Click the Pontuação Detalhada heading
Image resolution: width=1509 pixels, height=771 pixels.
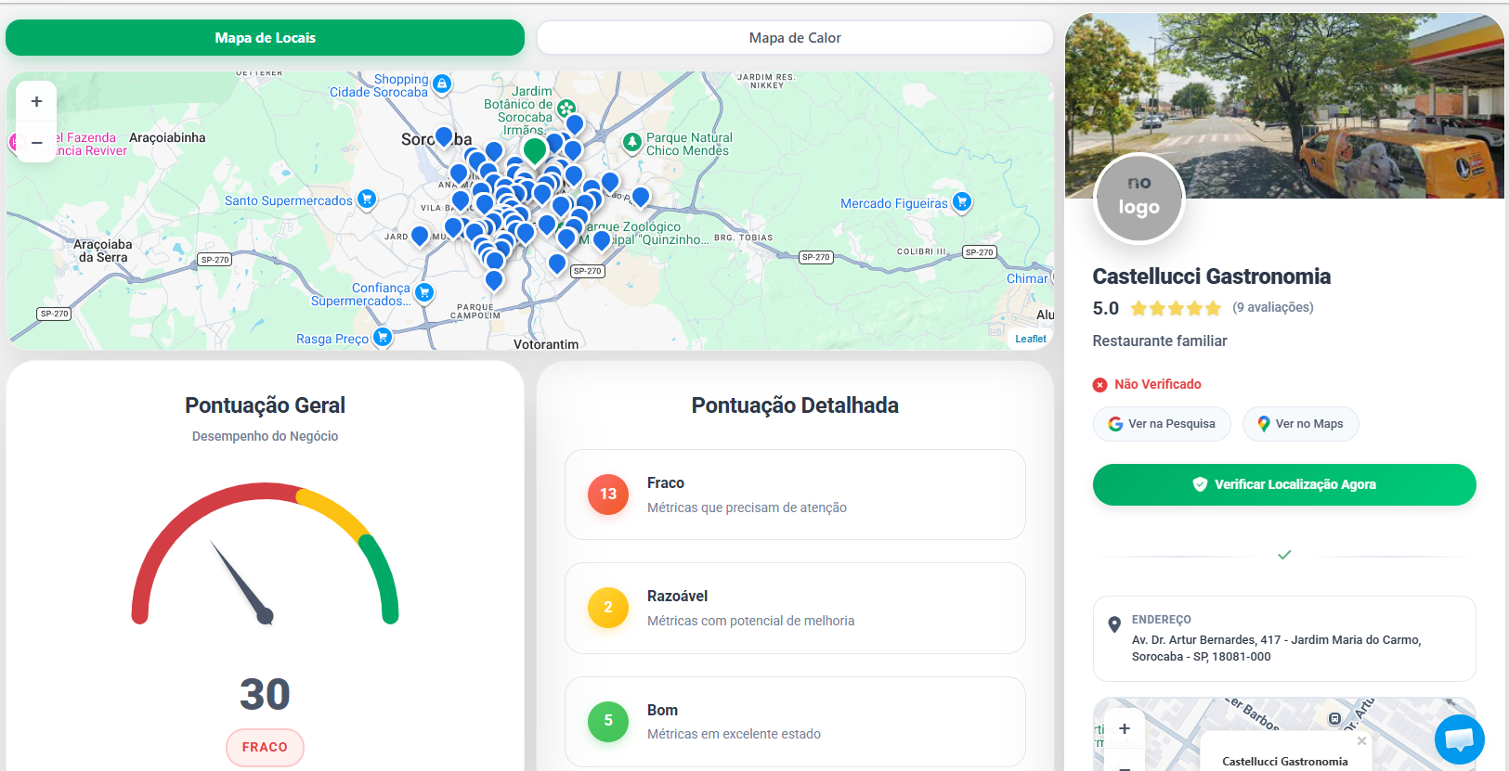tap(795, 405)
